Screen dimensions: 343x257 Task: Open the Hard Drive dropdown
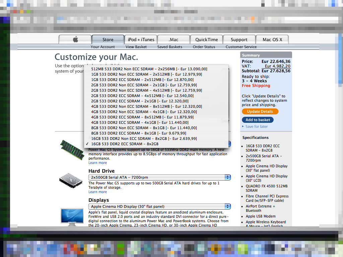[159, 177]
